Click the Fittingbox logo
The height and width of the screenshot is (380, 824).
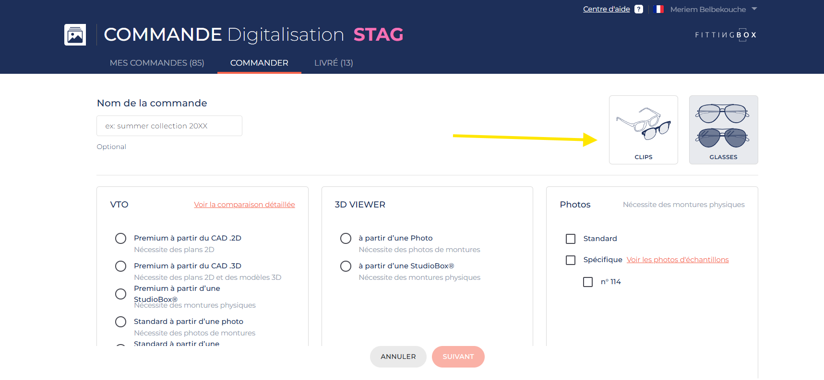click(726, 35)
